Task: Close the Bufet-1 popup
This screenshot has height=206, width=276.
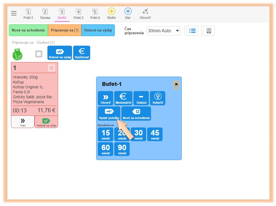Action: tap(176, 84)
